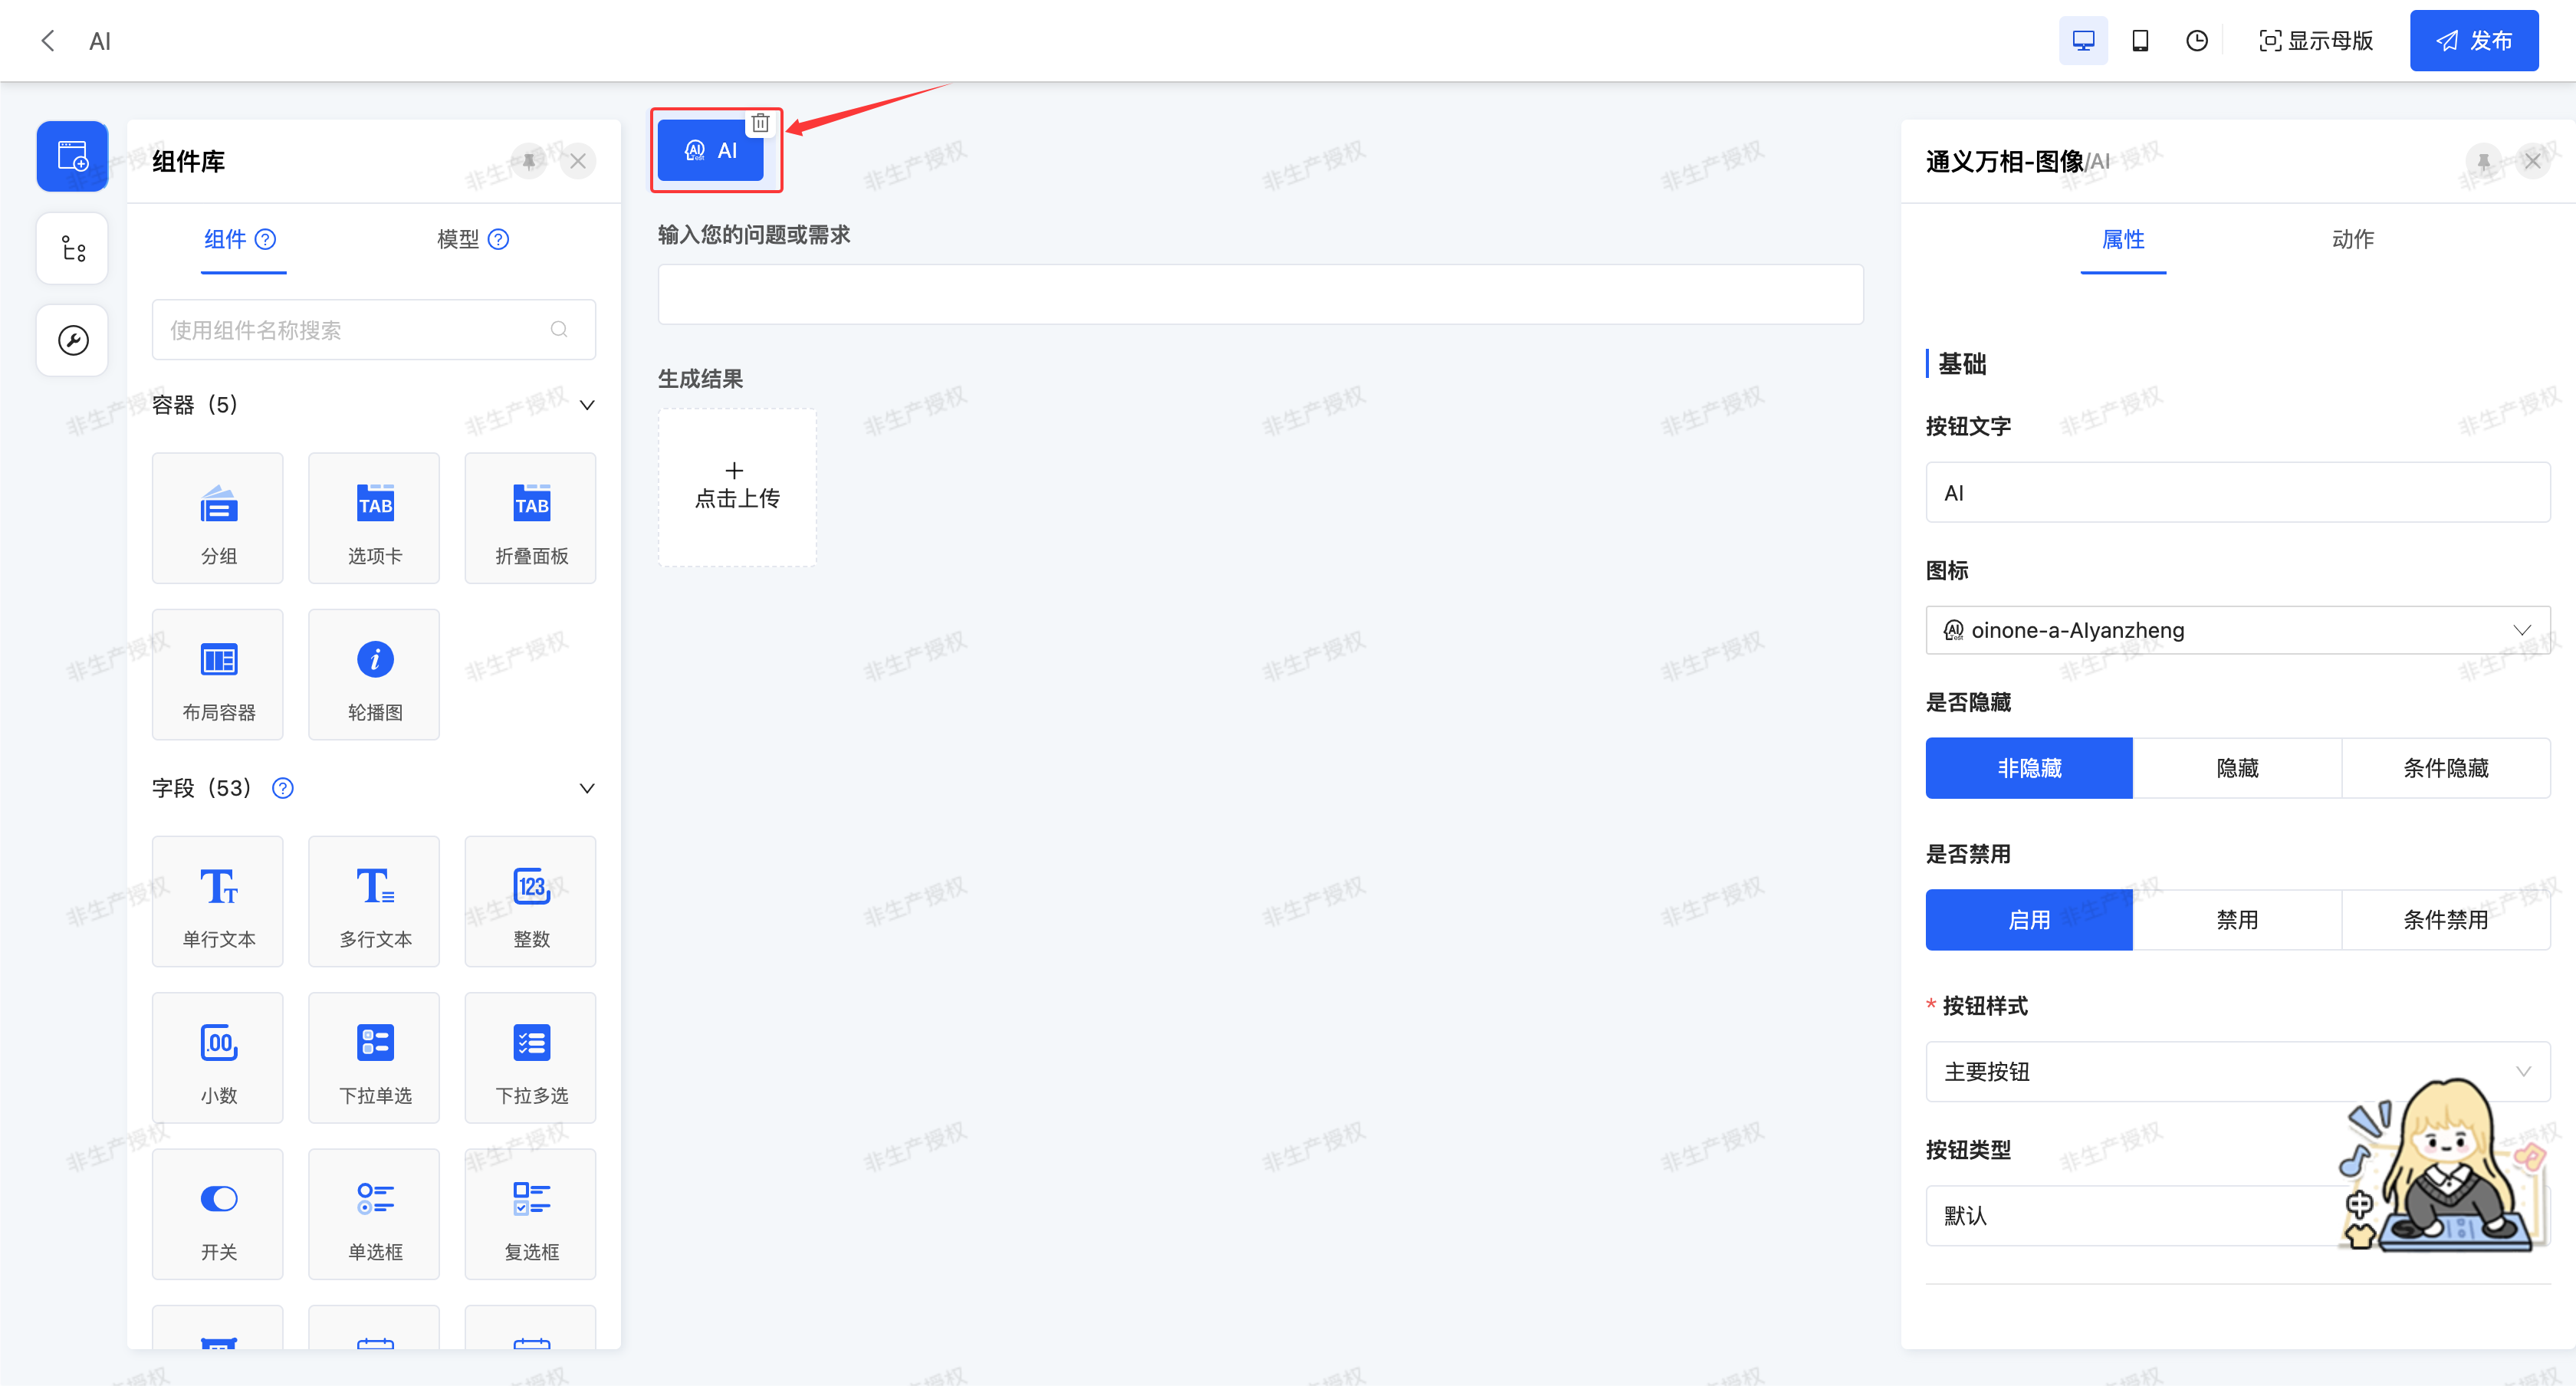Click the help icon next to 模型

pos(498,239)
